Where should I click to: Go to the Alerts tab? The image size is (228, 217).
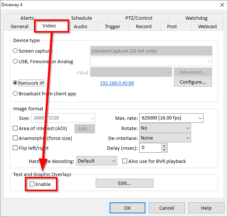pos(27,18)
